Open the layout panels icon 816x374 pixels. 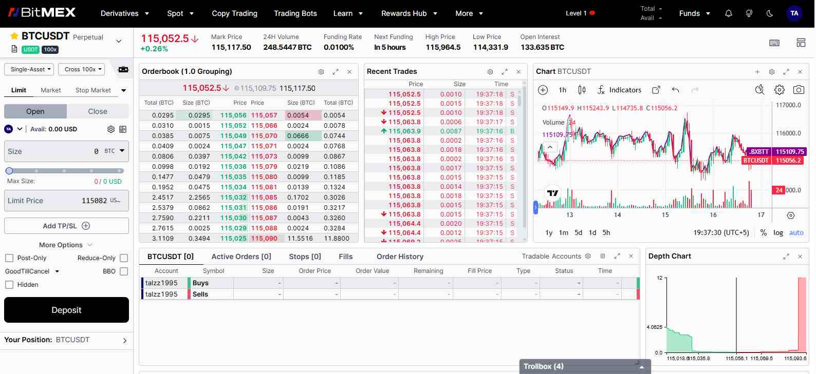click(x=801, y=43)
